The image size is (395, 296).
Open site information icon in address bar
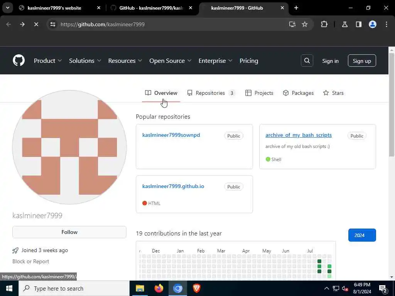pos(52,24)
